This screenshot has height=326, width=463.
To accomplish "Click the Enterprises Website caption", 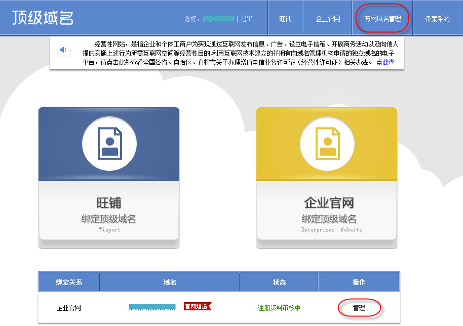I will click(332, 229).
